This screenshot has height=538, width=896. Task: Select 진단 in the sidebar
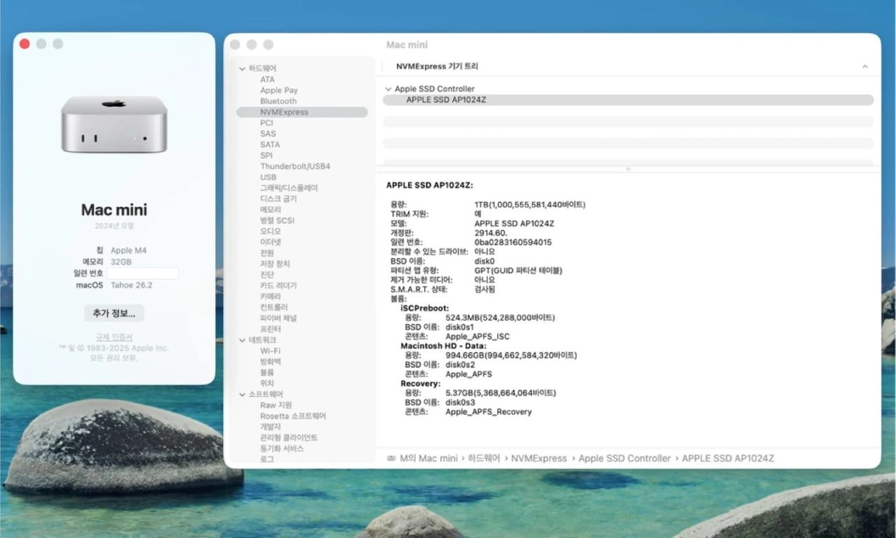click(x=267, y=275)
